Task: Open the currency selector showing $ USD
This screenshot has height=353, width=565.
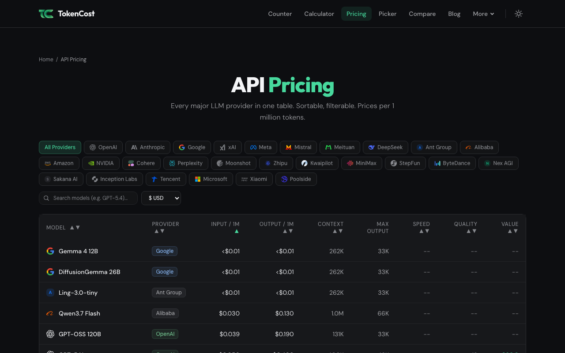Action: point(161,198)
